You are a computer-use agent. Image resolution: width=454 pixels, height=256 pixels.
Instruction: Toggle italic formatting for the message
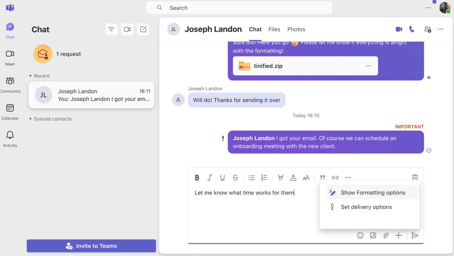pyautogui.click(x=210, y=177)
